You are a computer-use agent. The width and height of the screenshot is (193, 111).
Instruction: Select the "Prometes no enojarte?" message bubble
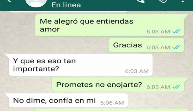(x=118, y=85)
